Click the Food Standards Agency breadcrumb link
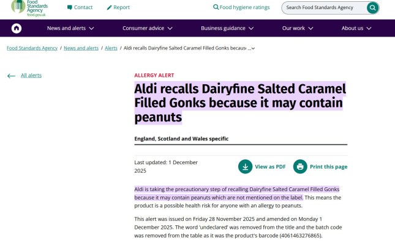The image size is (395, 246). (x=32, y=48)
